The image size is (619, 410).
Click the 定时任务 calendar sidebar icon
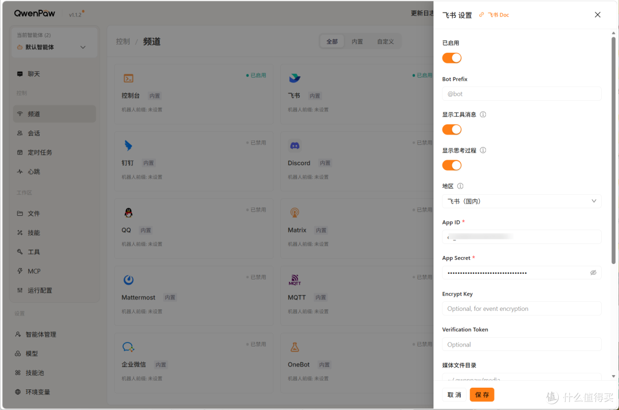[19, 152]
